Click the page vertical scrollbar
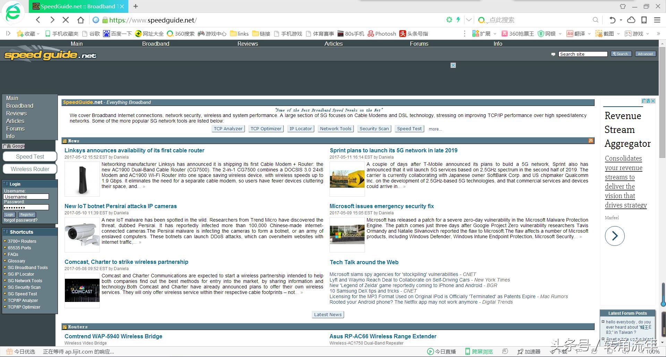Viewport: 666px width, 357px height. pyautogui.click(x=662, y=104)
